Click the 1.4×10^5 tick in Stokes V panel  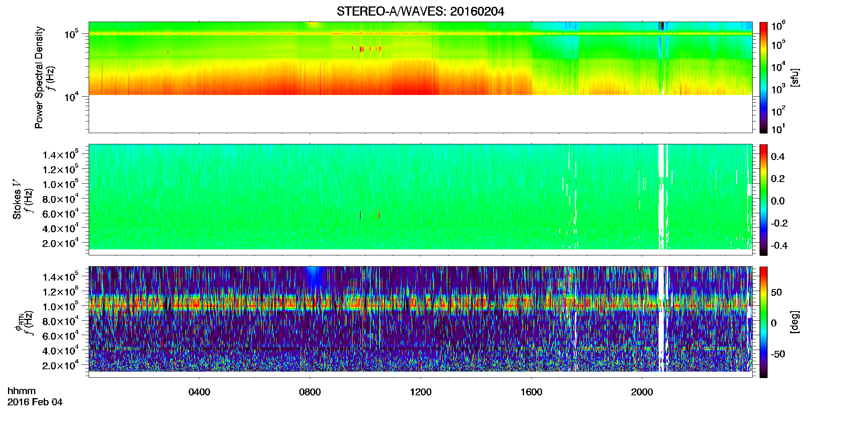click(x=60, y=154)
